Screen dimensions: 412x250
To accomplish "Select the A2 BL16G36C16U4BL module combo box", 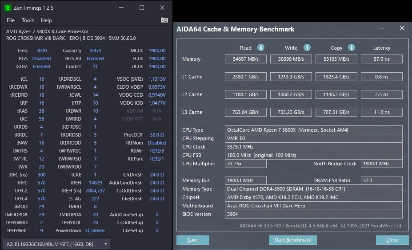I will point(56,244).
